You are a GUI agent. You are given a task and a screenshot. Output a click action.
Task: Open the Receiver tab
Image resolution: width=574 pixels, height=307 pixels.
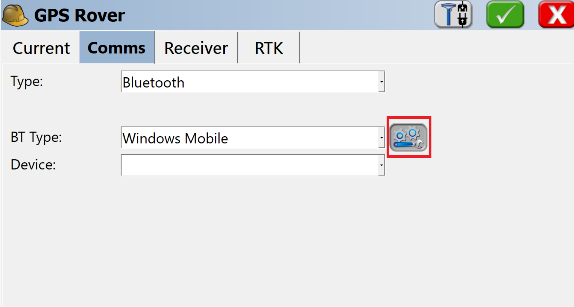[196, 48]
